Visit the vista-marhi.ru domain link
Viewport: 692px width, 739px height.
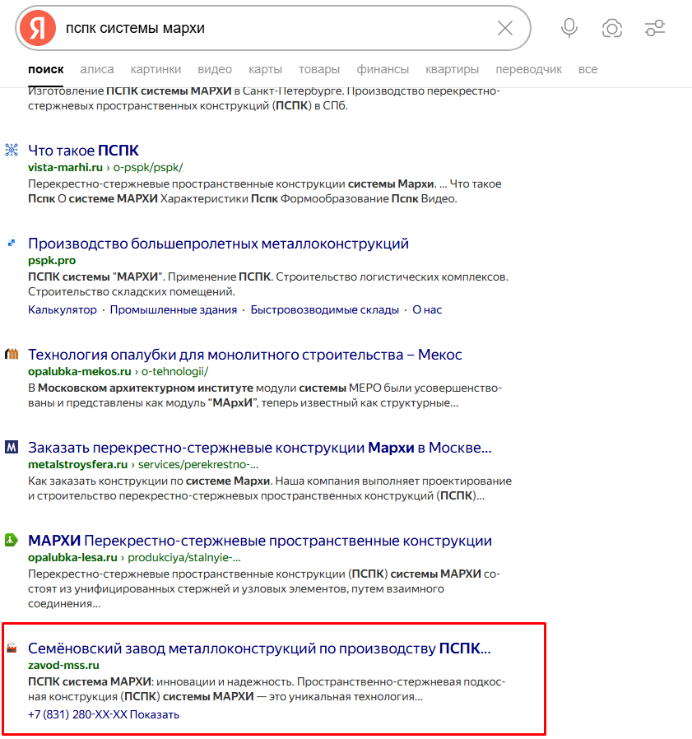[65, 167]
